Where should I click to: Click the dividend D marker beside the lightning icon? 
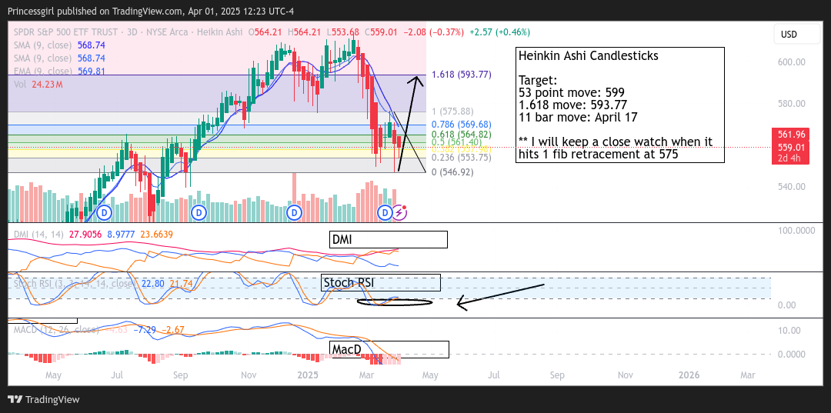[x=385, y=213]
